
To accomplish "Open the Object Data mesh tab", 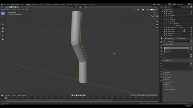I will tap(161, 74).
